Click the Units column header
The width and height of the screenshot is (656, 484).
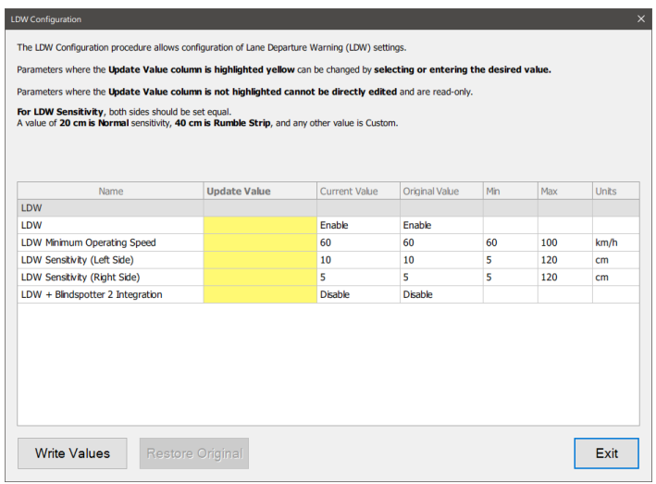click(x=606, y=191)
